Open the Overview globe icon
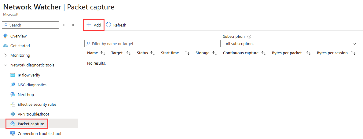This screenshot has height=139, width=363. 5,36
